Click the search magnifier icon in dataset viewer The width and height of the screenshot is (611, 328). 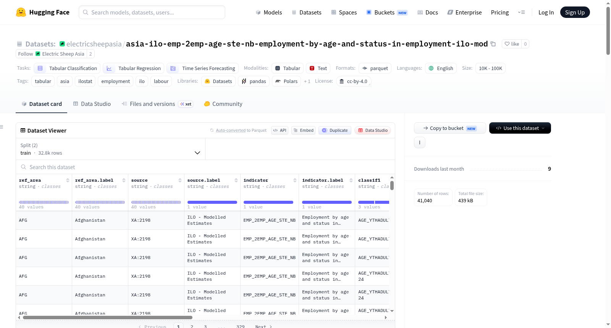click(24, 167)
